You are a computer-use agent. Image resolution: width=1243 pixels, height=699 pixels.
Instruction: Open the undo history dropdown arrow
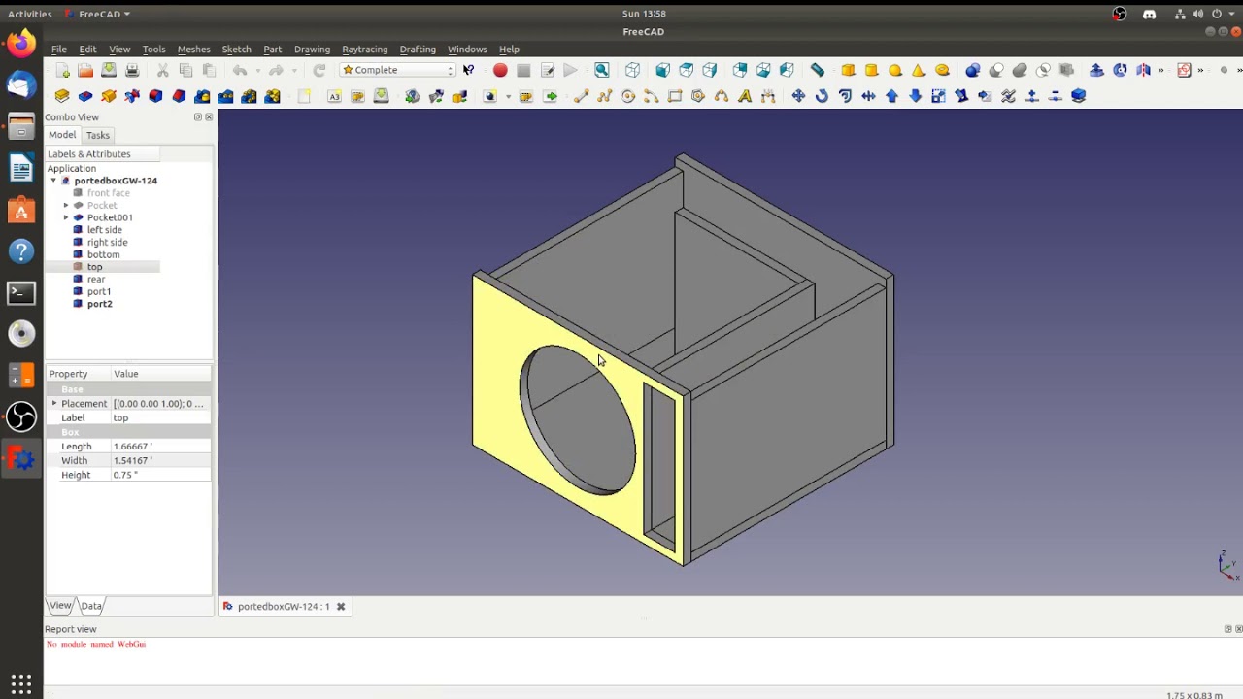click(x=257, y=70)
